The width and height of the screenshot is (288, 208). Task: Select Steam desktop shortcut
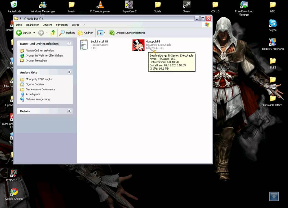pyautogui.click(x=187, y=7)
